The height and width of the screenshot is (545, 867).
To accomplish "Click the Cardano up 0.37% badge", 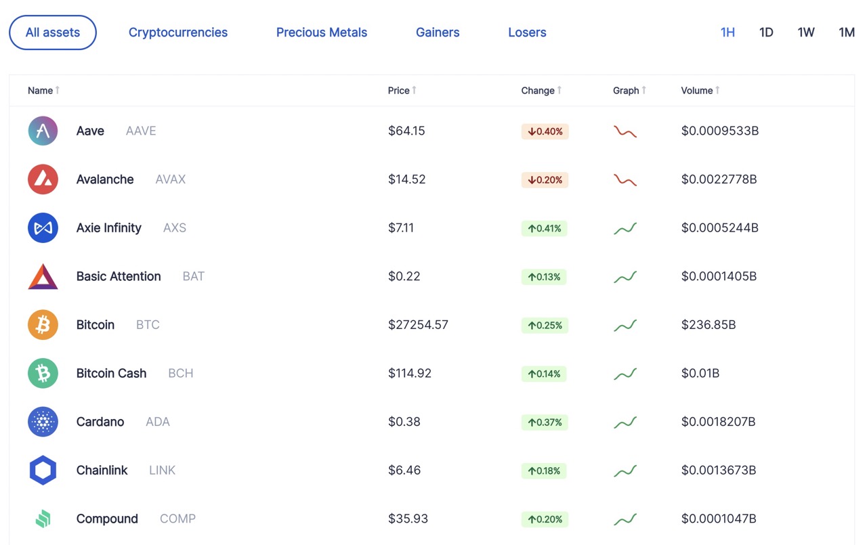I will pyautogui.click(x=544, y=422).
